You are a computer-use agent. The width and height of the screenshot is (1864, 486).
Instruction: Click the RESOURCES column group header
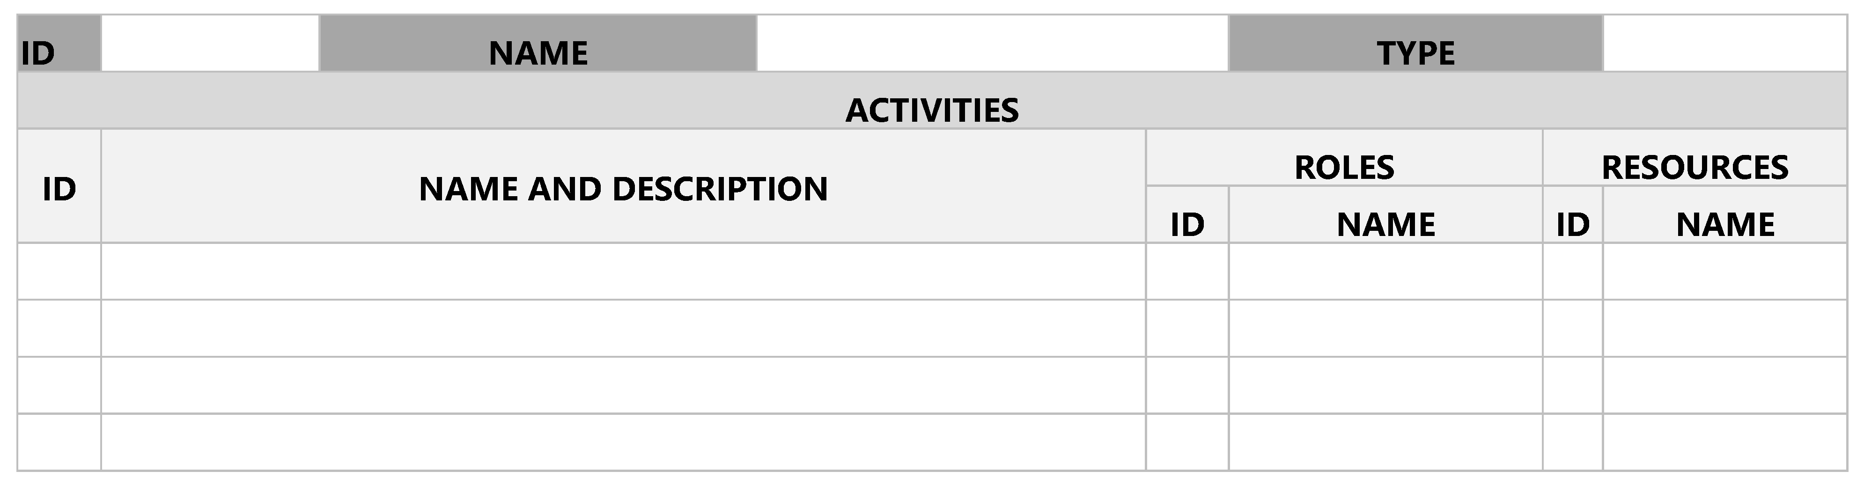click(x=1695, y=158)
